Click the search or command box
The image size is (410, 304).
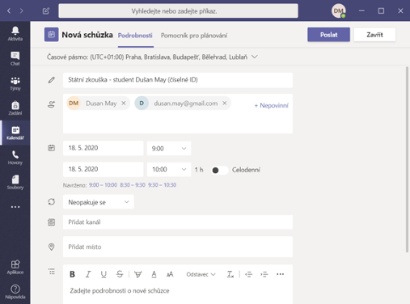click(x=179, y=11)
